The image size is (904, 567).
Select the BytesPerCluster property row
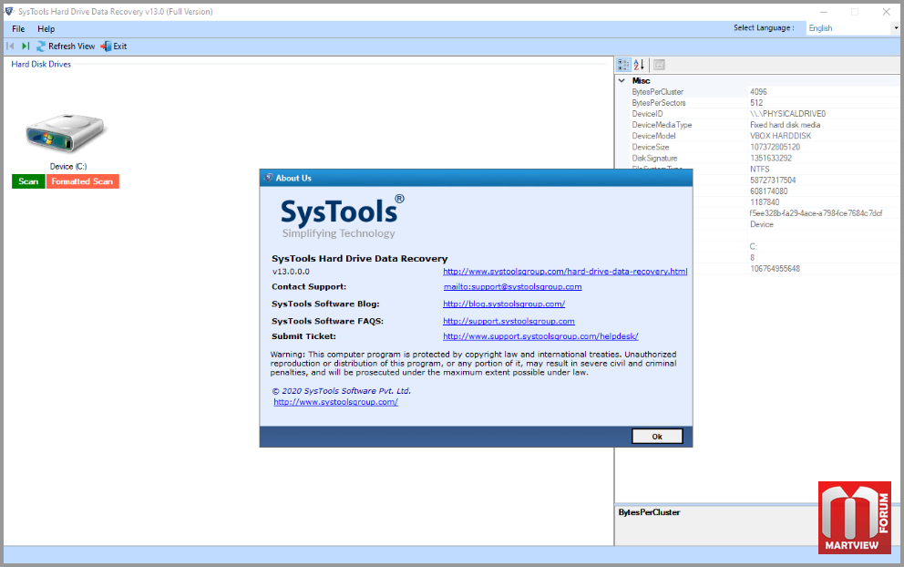(x=758, y=92)
